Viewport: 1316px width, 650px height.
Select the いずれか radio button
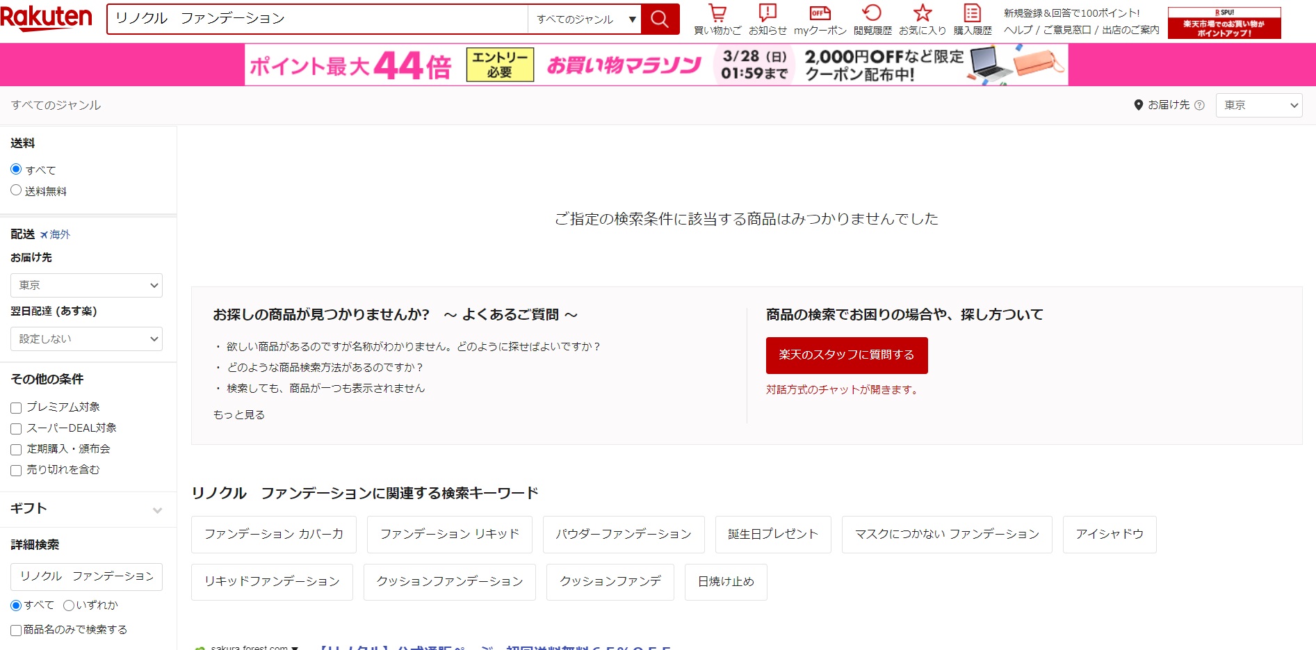click(68, 606)
